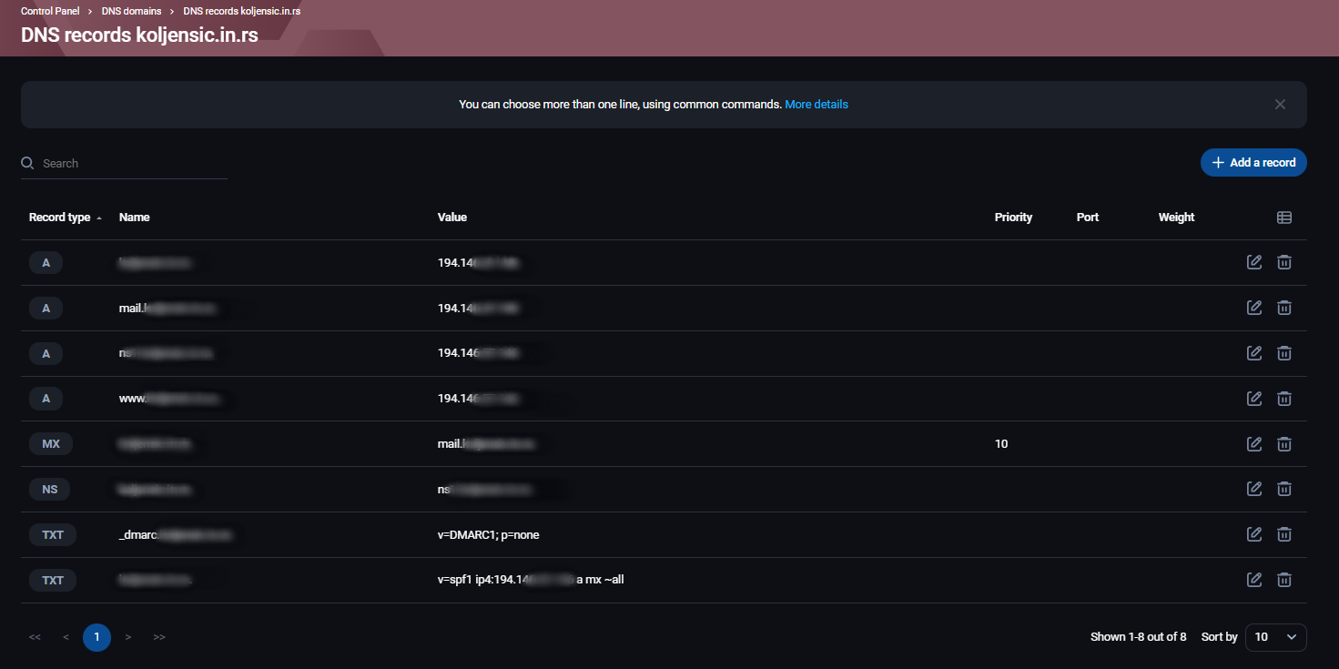
Task: Sort by the Priority column header
Action: (1013, 218)
